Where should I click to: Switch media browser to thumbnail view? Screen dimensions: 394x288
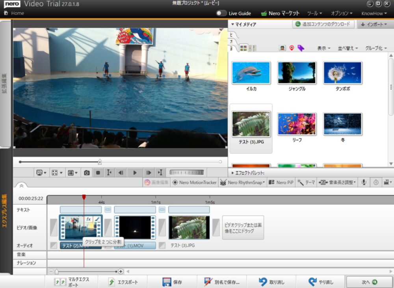point(243,48)
